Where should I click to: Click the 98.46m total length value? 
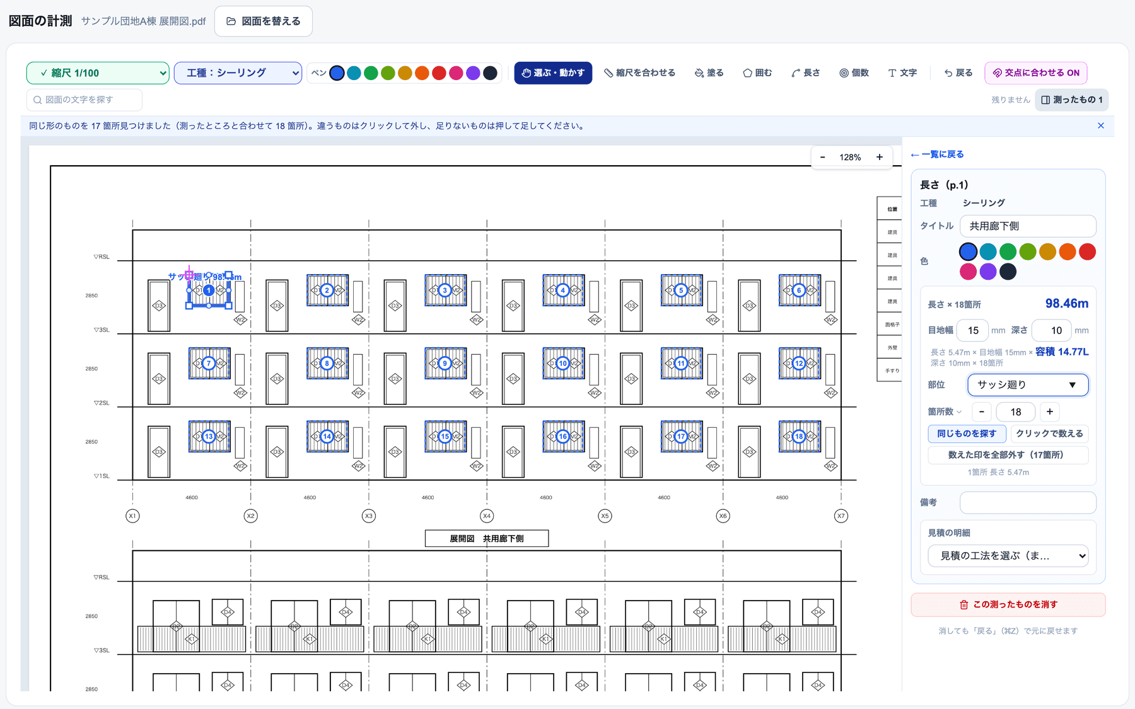coord(1067,304)
